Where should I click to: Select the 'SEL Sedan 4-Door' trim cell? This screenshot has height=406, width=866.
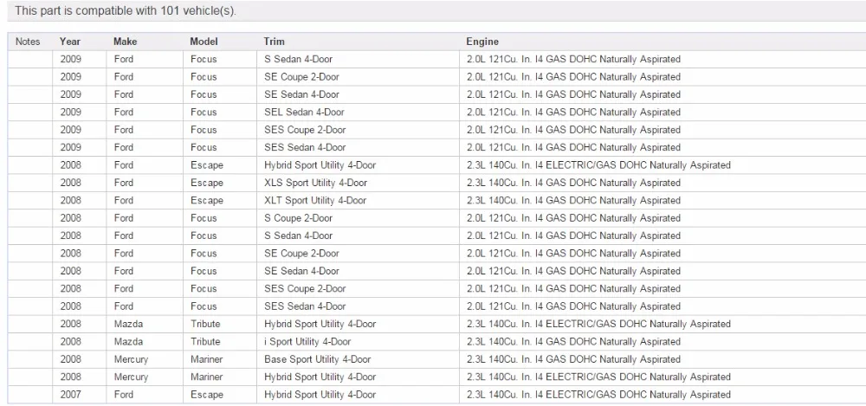[x=304, y=113]
